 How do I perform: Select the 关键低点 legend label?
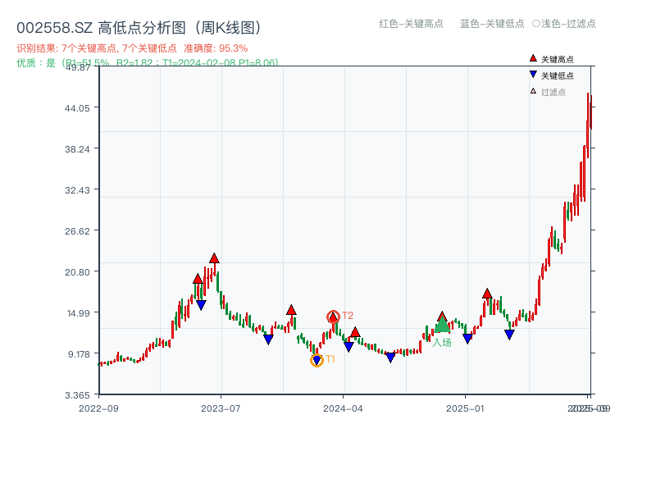click(x=558, y=75)
